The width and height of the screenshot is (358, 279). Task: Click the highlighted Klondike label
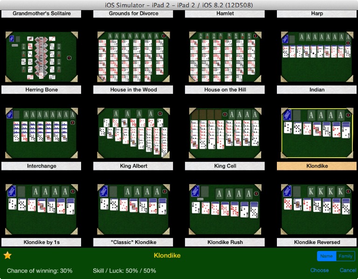point(317,166)
